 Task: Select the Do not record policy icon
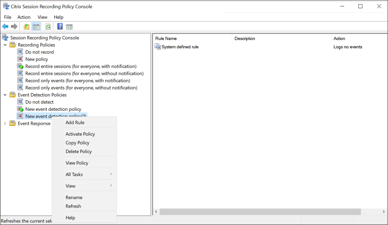pyautogui.click(x=21, y=52)
